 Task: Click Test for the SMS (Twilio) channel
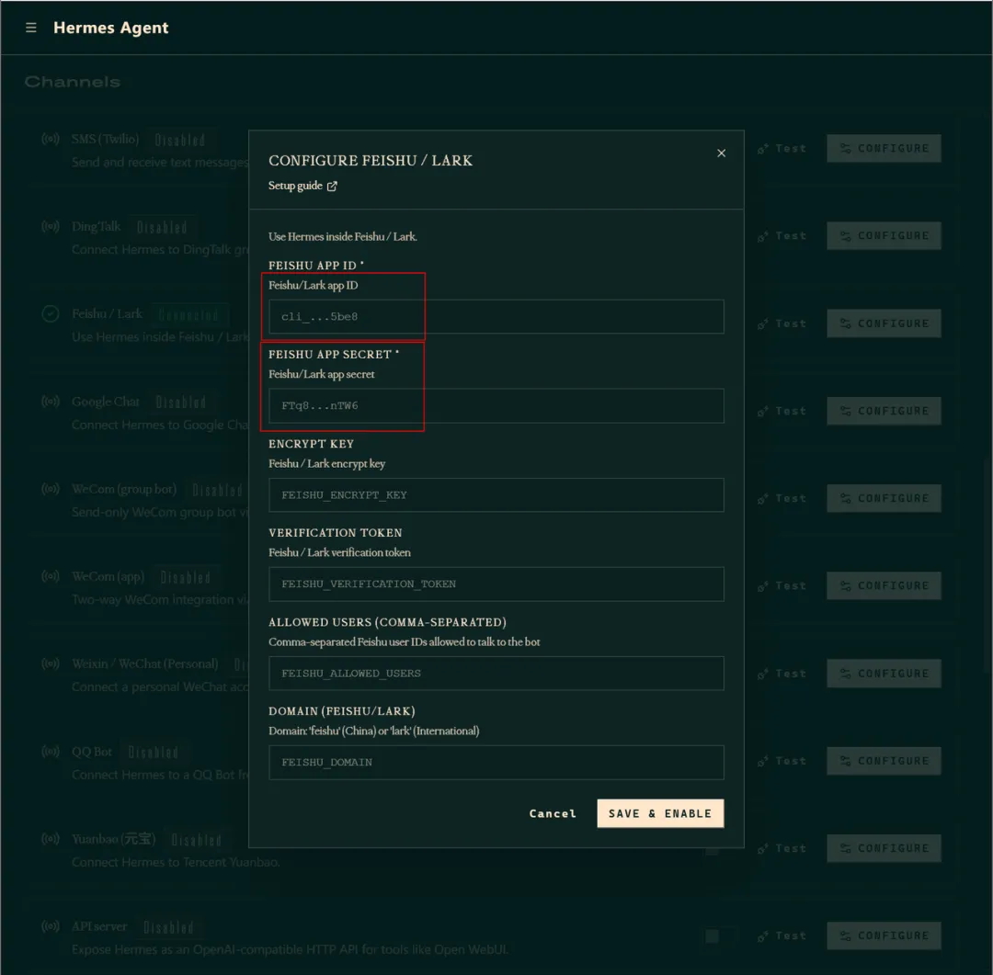click(x=782, y=148)
